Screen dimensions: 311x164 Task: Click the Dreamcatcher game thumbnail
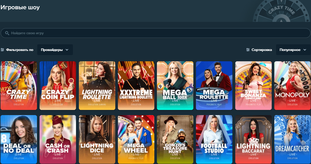[292, 140]
